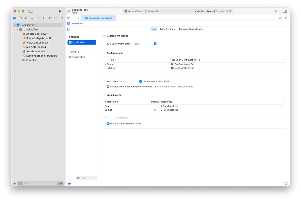301x201 pixels.
Task: Open the Breakpoint navigator
Action: (56, 18)
